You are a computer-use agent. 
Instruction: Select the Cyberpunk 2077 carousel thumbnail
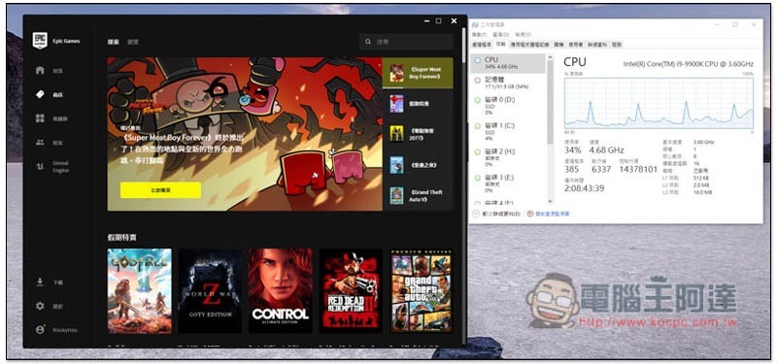point(396,134)
